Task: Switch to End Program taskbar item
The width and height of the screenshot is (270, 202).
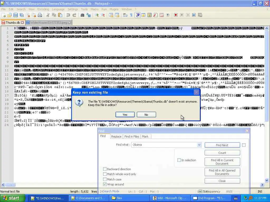Action: coord(211,198)
